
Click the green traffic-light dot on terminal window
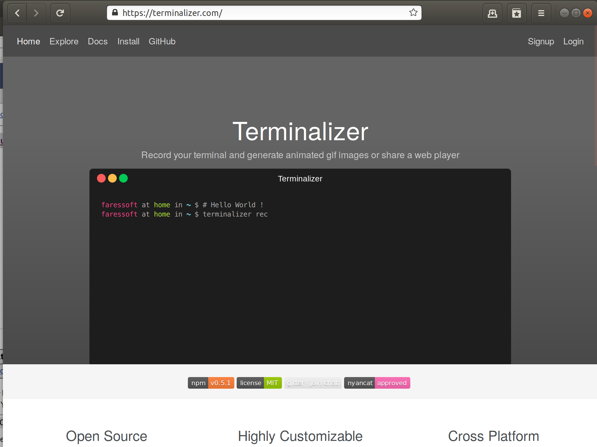click(123, 178)
